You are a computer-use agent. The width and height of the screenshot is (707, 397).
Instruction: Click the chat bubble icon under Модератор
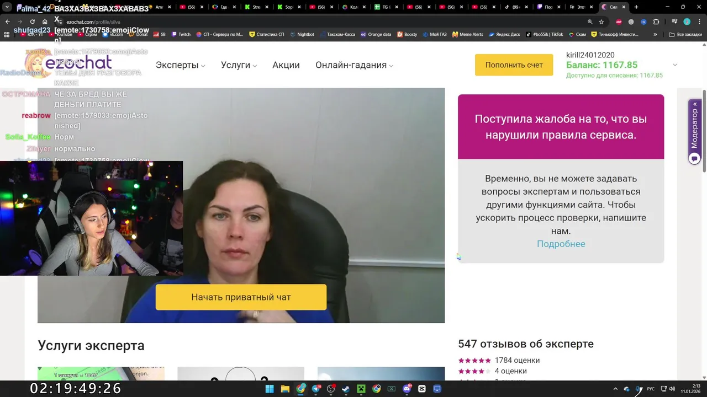pos(695,159)
